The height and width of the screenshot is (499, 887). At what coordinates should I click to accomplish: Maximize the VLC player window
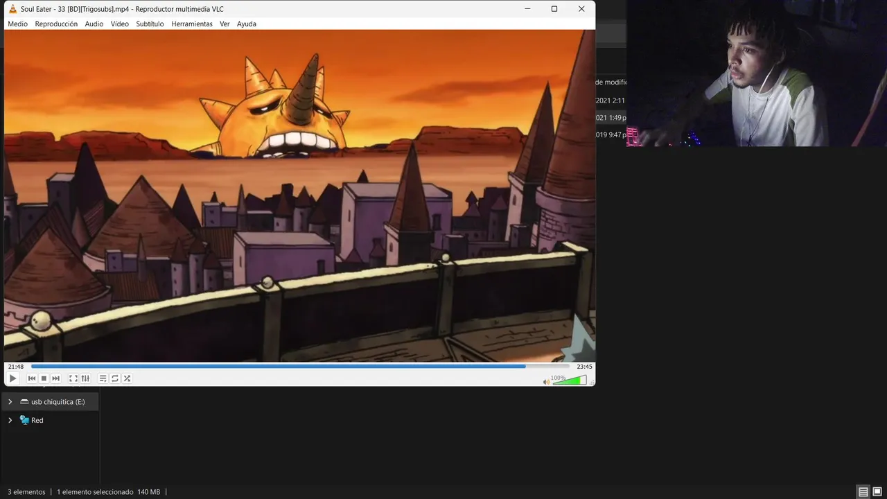(x=554, y=9)
